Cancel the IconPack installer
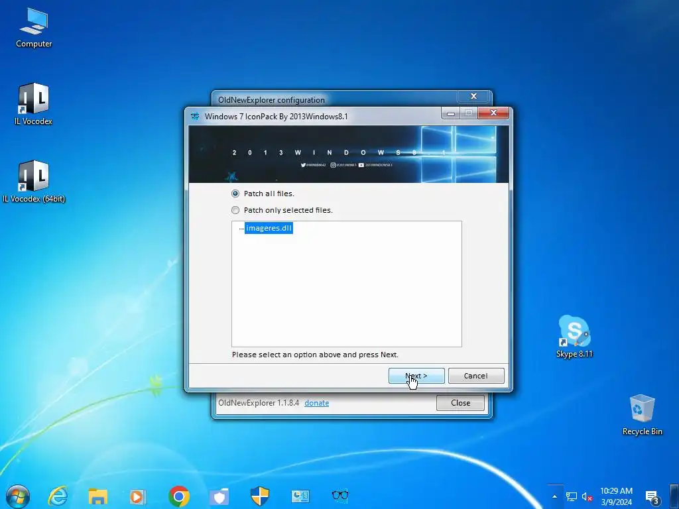Image resolution: width=679 pixels, height=509 pixels. coord(476,376)
